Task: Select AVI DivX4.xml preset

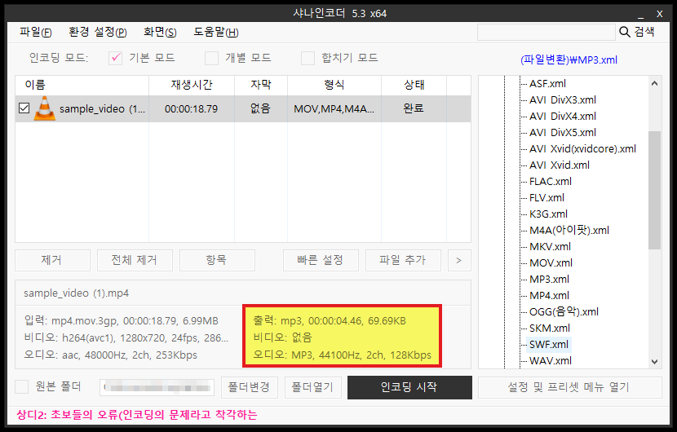Action: (563, 117)
